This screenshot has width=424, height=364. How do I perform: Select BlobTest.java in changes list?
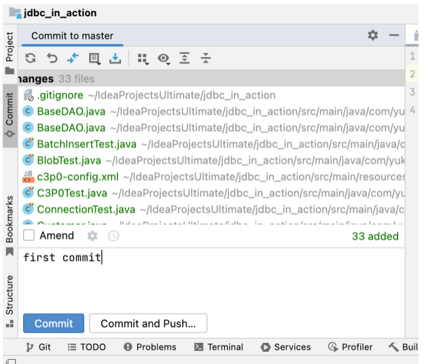tap(211, 160)
